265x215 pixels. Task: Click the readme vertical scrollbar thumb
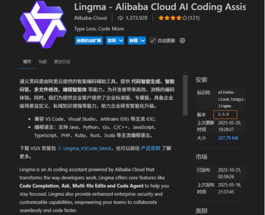[x=185, y=96]
